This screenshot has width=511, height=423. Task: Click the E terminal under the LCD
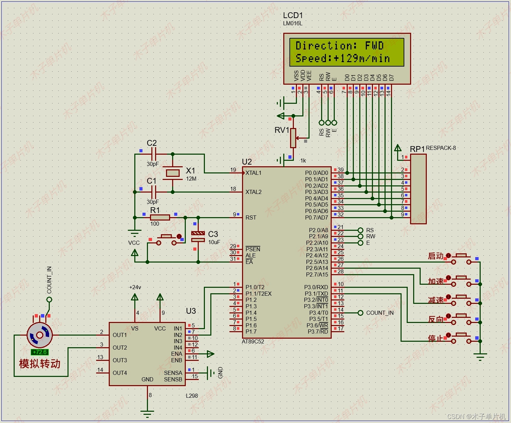(334, 123)
